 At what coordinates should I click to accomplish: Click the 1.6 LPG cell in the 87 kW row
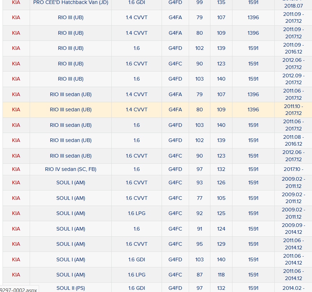137,275
